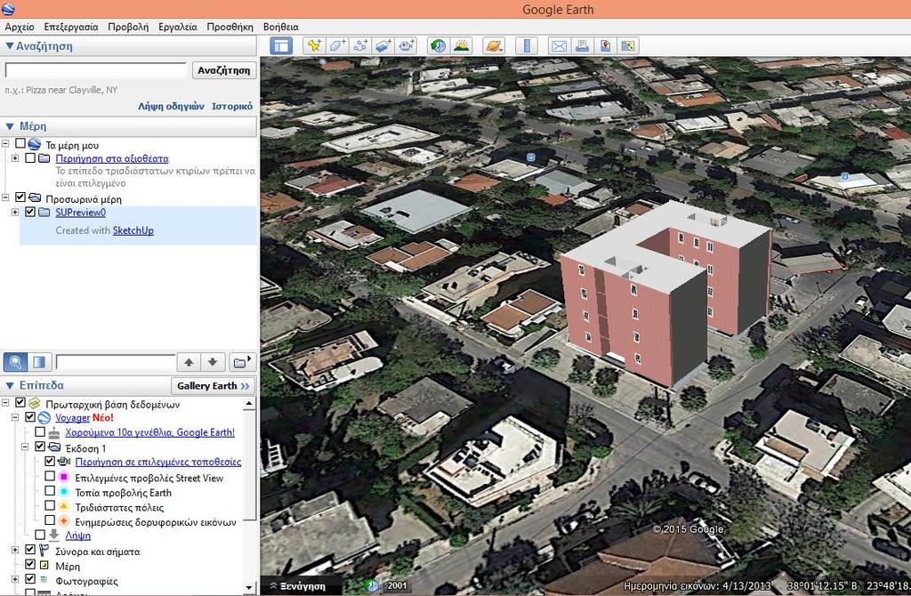Open the Προσθήκη menu
911x596 pixels.
tap(230, 27)
